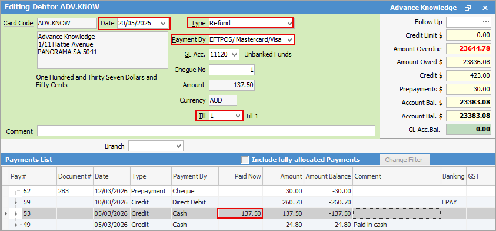Click amount 260.70 in row 59
This screenshot has width=496, height=231.
[x=283, y=203]
